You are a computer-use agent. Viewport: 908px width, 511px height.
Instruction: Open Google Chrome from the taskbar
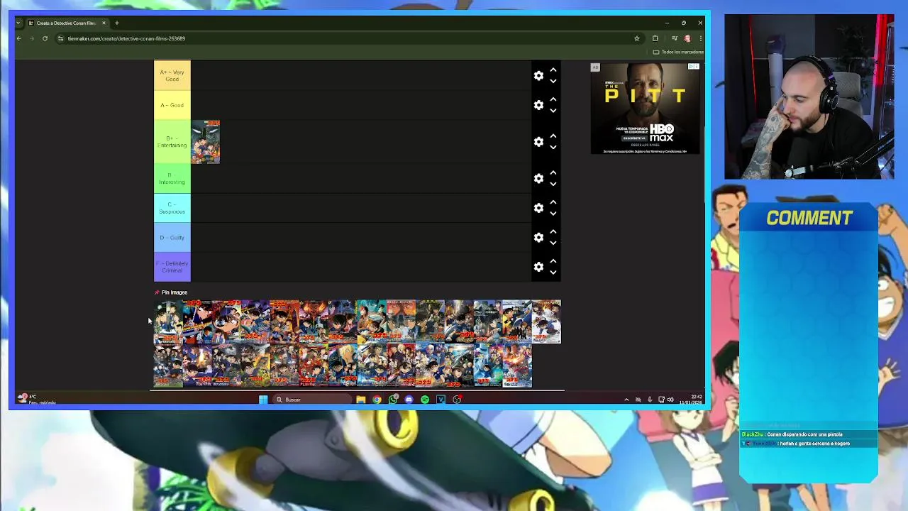tap(377, 400)
